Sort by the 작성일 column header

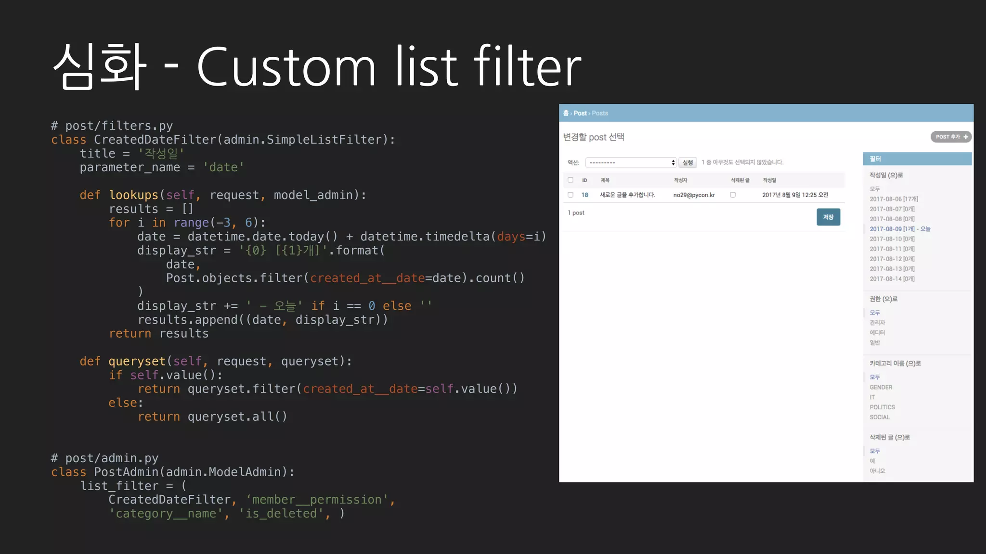[x=769, y=180]
